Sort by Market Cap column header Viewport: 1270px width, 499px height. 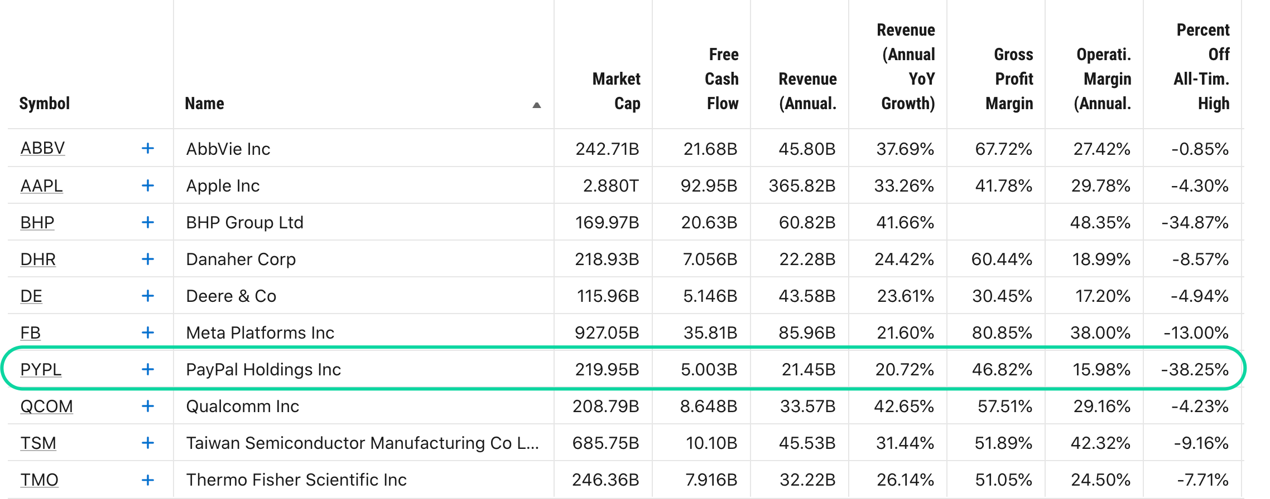pyautogui.click(x=616, y=91)
